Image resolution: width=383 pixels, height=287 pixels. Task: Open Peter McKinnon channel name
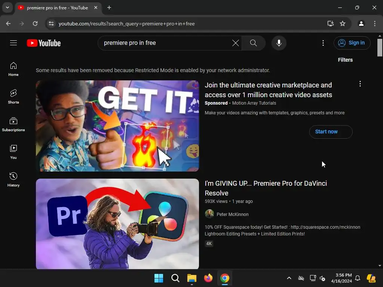point(233,214)
